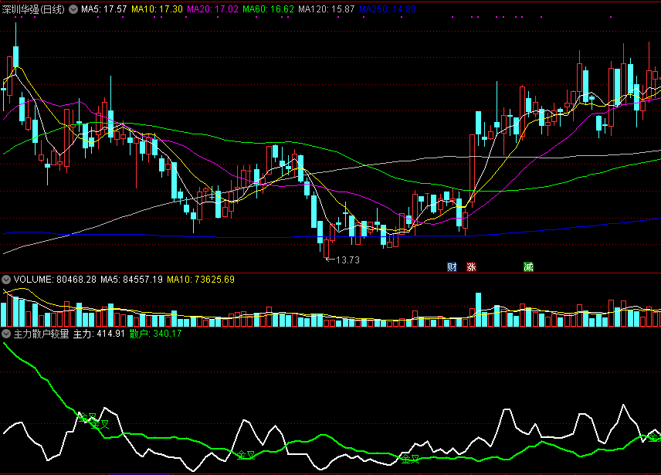Click the volume MA10: 73625.69 label
Screen dimensions: 661x475
pyautogui.click(x=201, y=280)
